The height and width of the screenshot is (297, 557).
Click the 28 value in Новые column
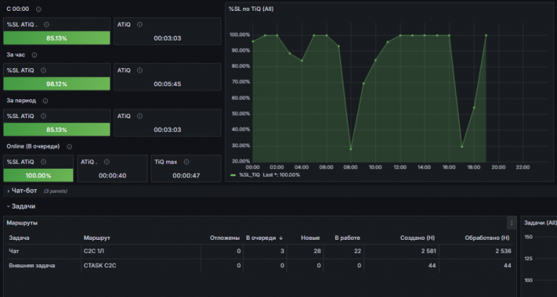point(317,251)
